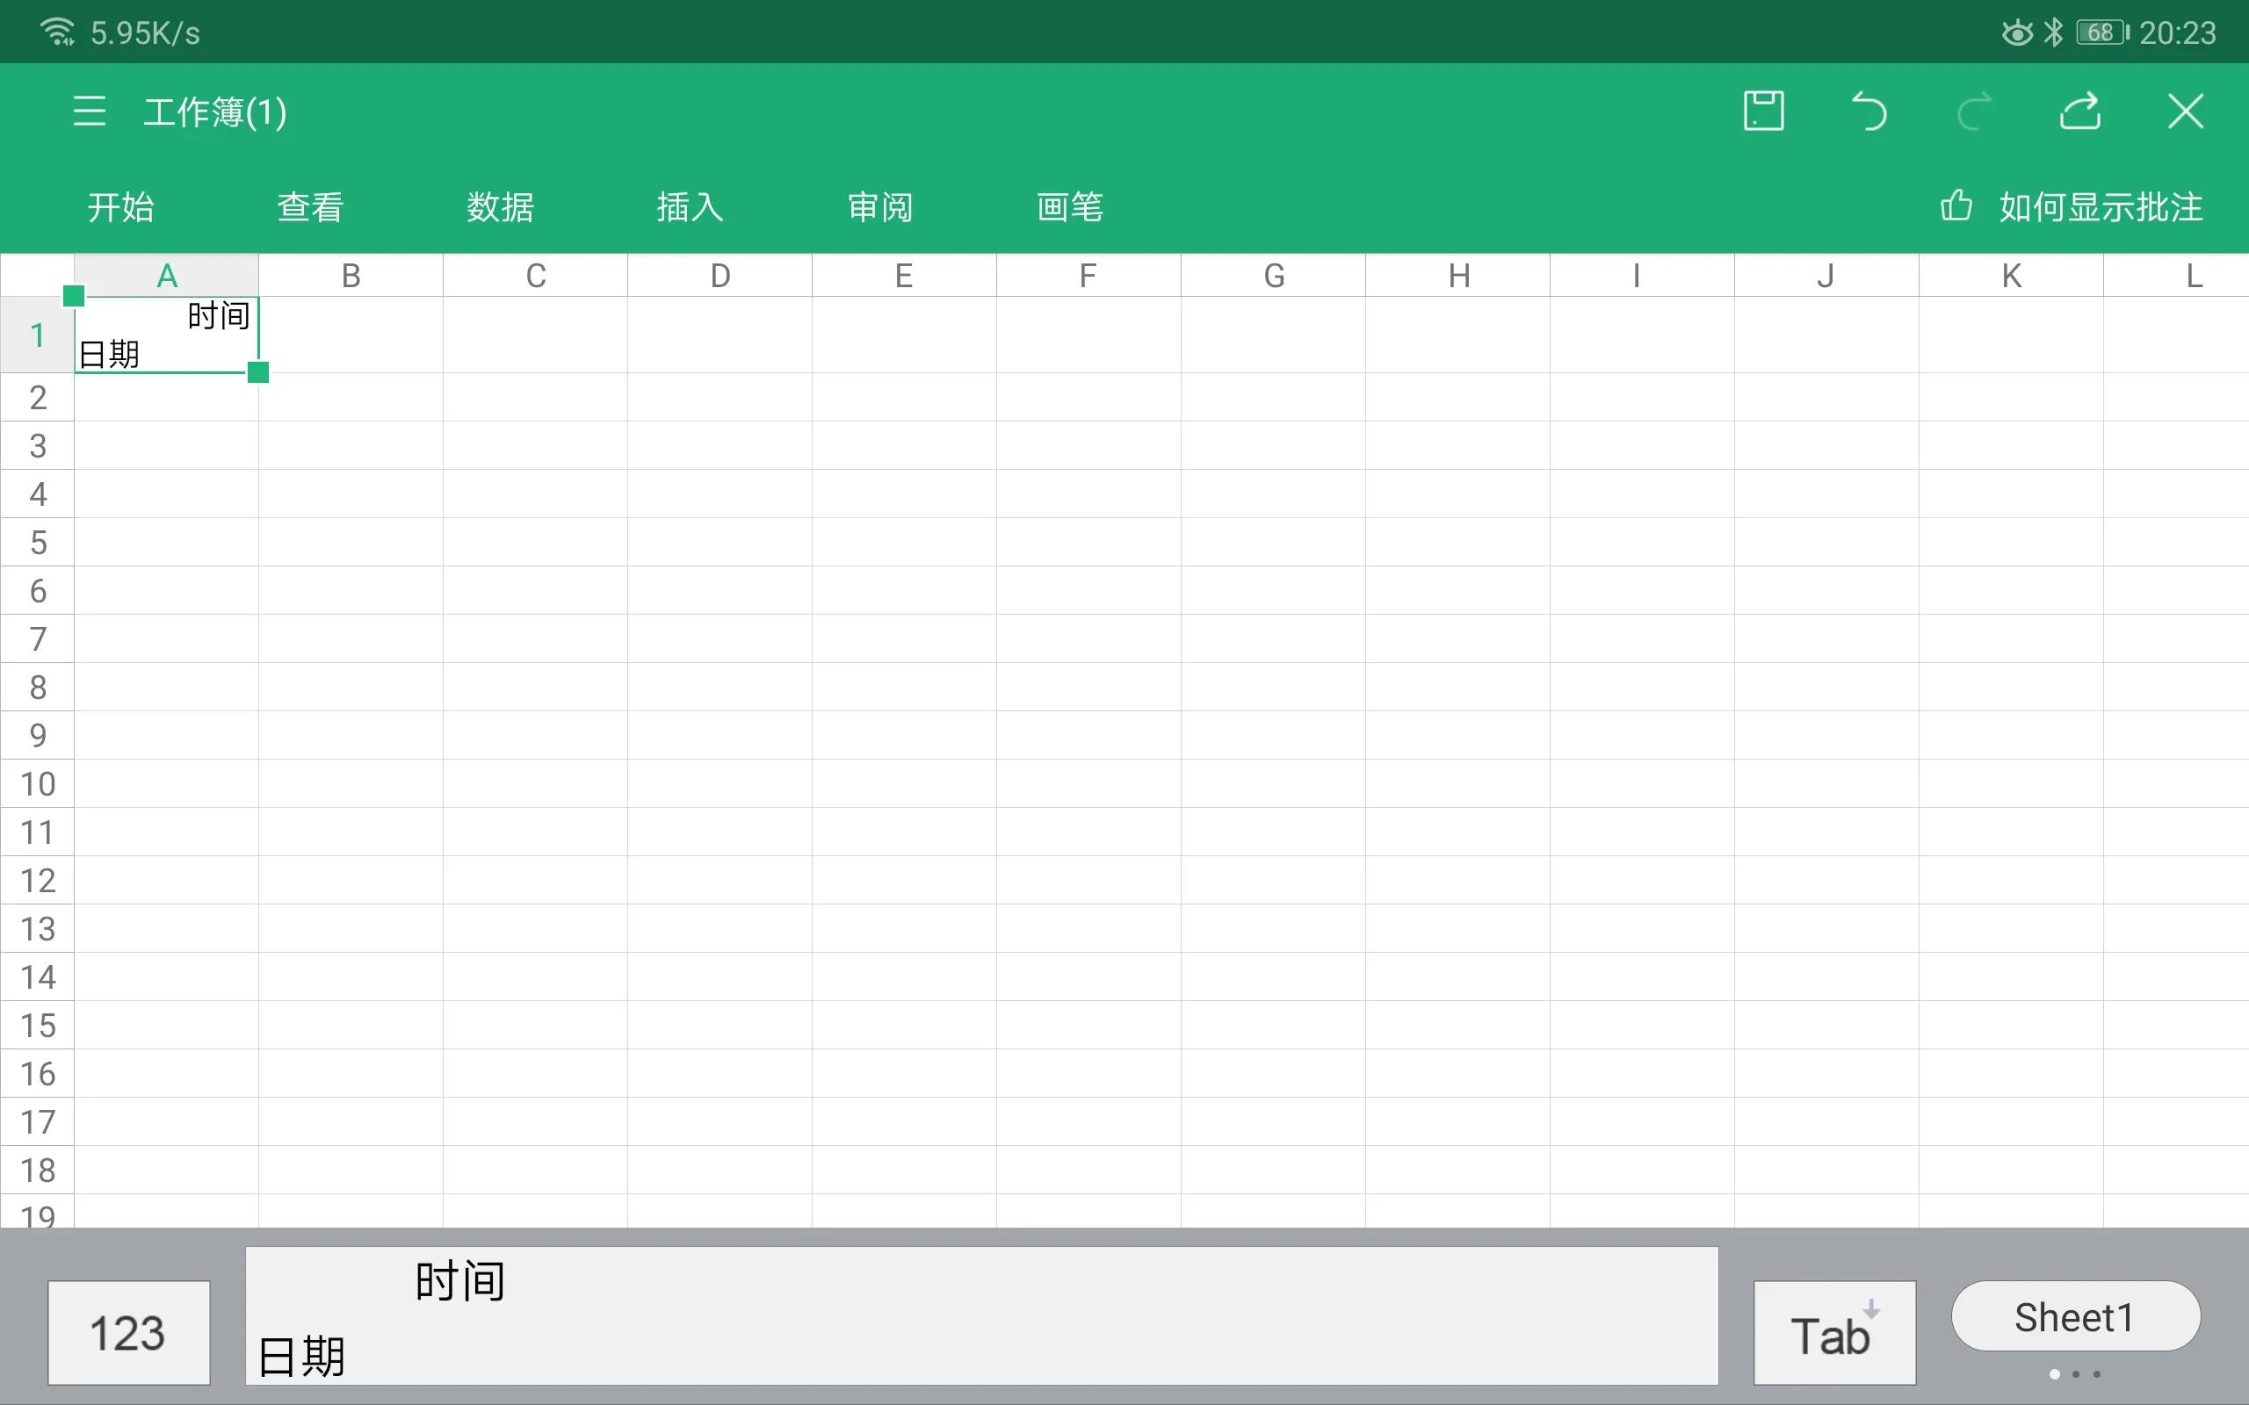Open the share options
Image resolution: width=2249 pixels, height=1405 pixels.
pyautogui.click(x=2079, y=111)
